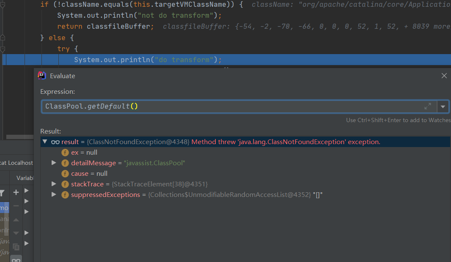Click the field icon next to stackTrace
This screenshot has width=451, height=262.
point(65,184)
